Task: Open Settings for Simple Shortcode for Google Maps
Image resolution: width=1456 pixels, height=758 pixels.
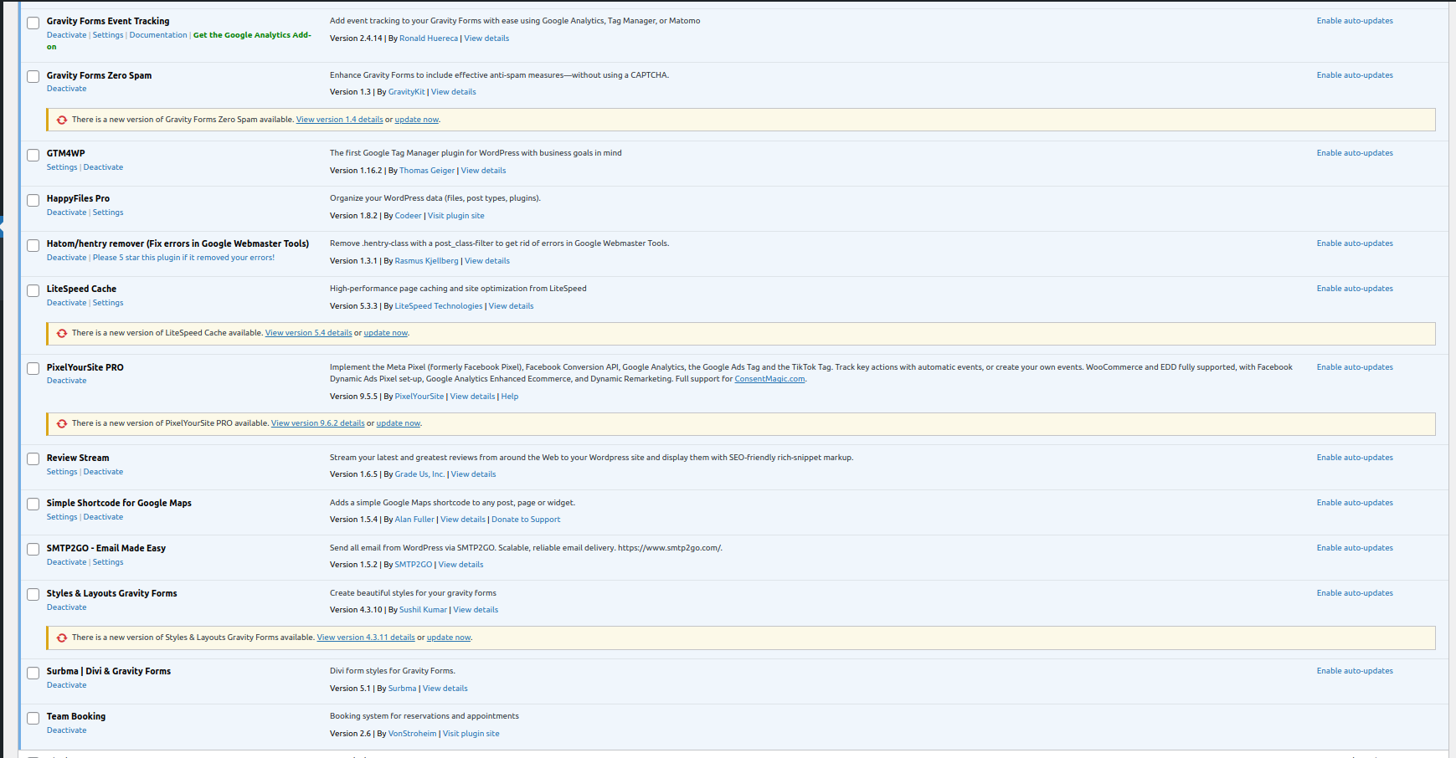Action: click(62, 517)
